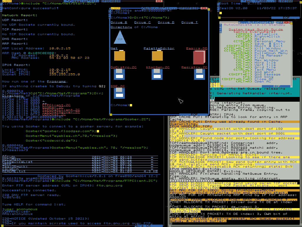Click the GrDir window bottom-left checkered corner
This screenshot has height=227, width=302.
tap(111, 115)
